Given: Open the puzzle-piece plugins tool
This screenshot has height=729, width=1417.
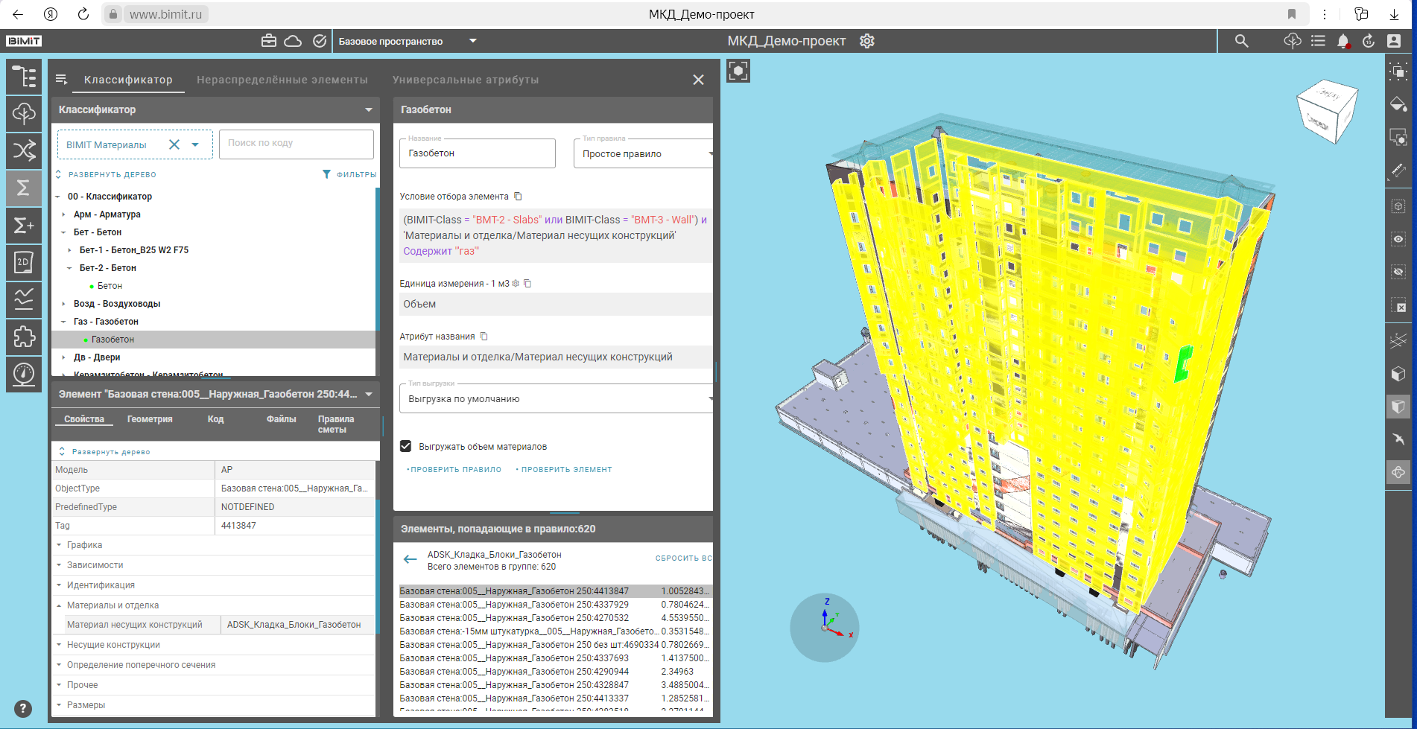Looking at the screenshot, I should click(24, 337).
